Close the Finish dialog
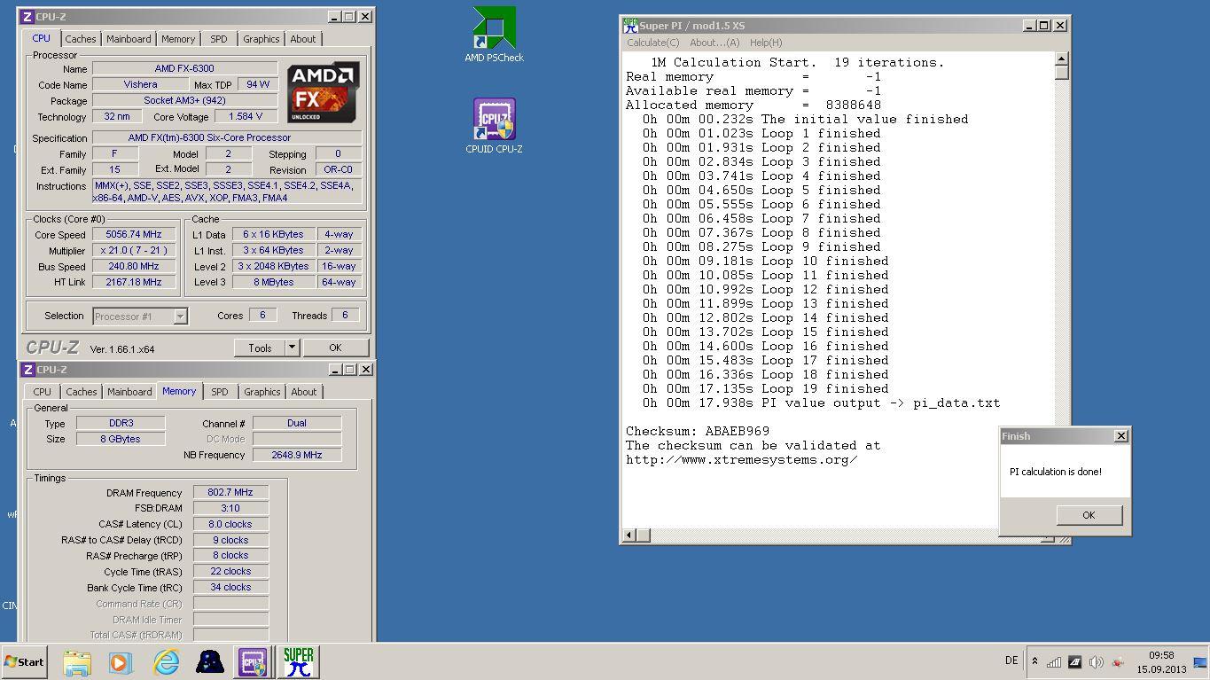 [x=1120, y=435]
